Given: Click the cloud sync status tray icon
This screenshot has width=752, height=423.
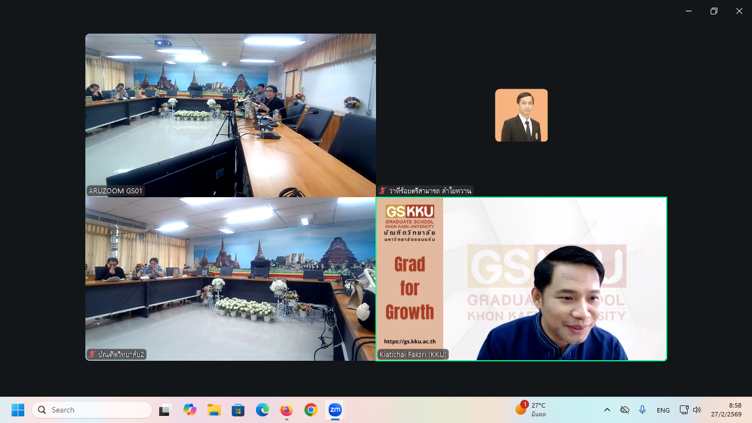Looking at the screenshot, I should point(625,410).
